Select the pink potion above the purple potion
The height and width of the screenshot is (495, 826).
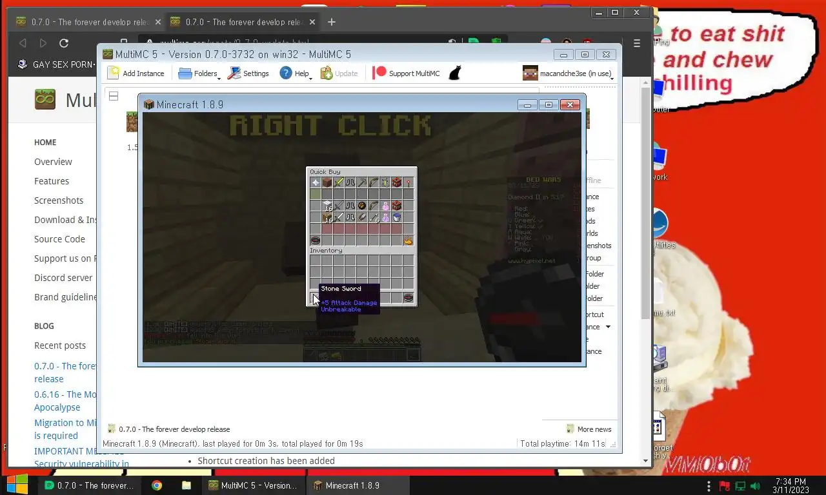tap(385, 206)
